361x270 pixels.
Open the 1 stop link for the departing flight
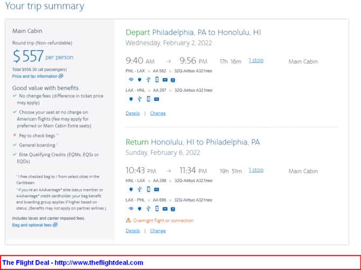click(256, 60)
